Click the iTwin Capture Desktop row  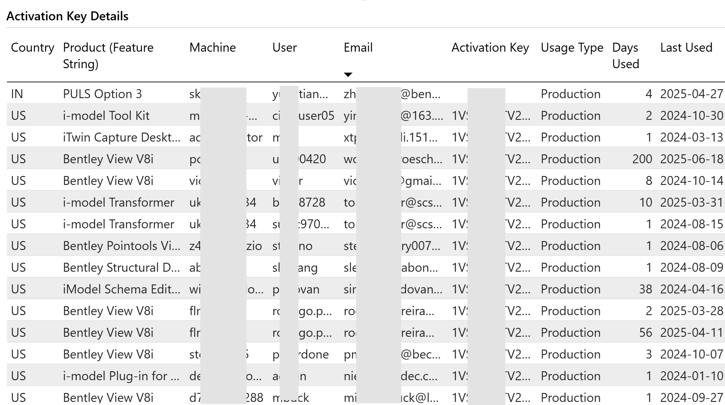[121, 137]
